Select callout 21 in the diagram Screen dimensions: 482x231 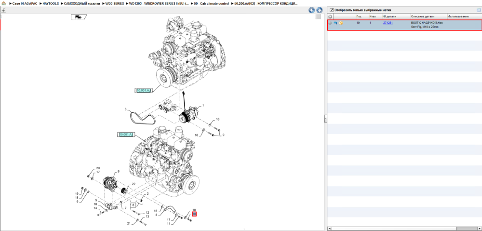pyautogui.click(x=129, y=223)
